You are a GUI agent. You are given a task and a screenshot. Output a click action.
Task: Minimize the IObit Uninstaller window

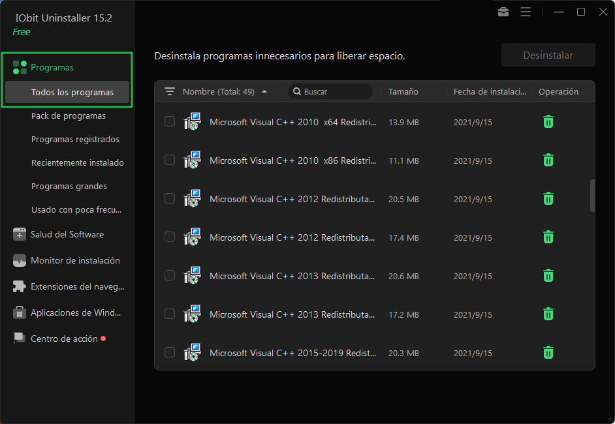pos(559,12)
